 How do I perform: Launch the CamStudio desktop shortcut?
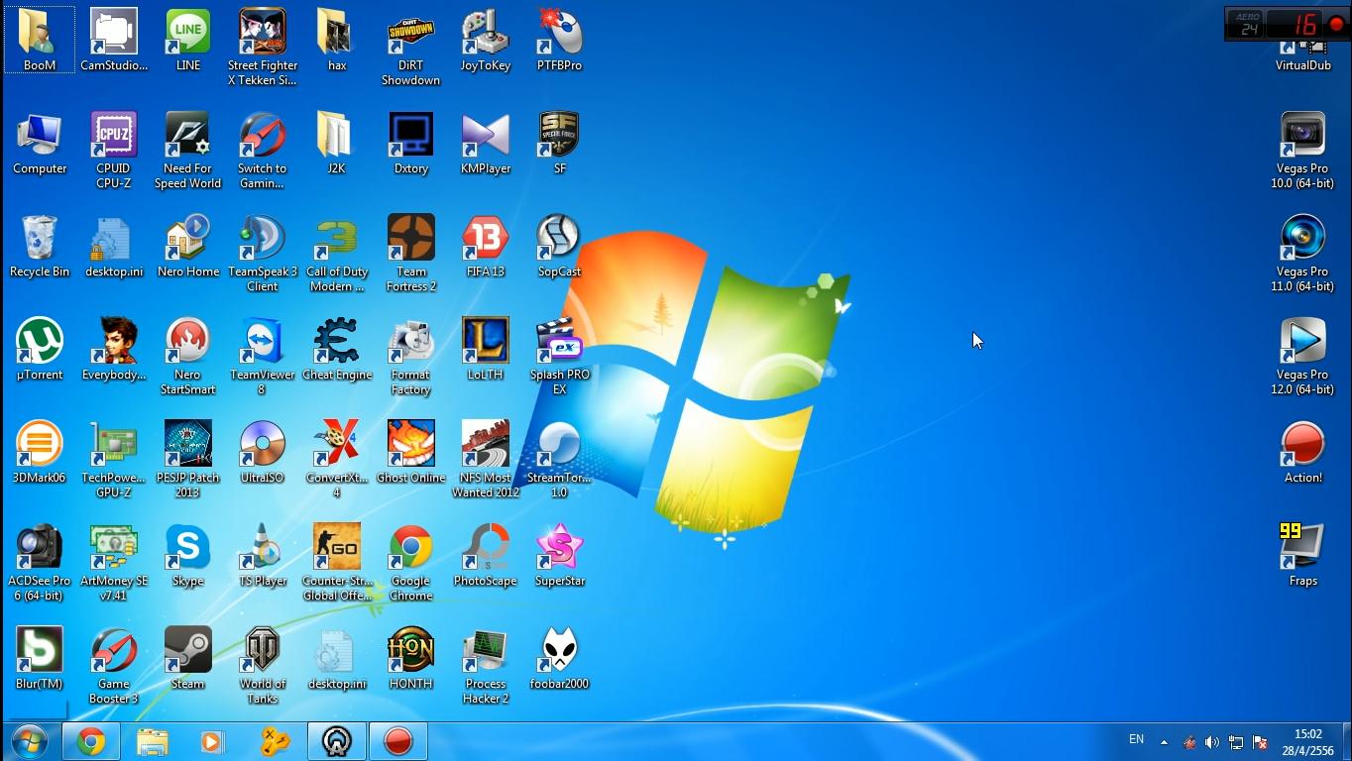(x=114, y=40)
